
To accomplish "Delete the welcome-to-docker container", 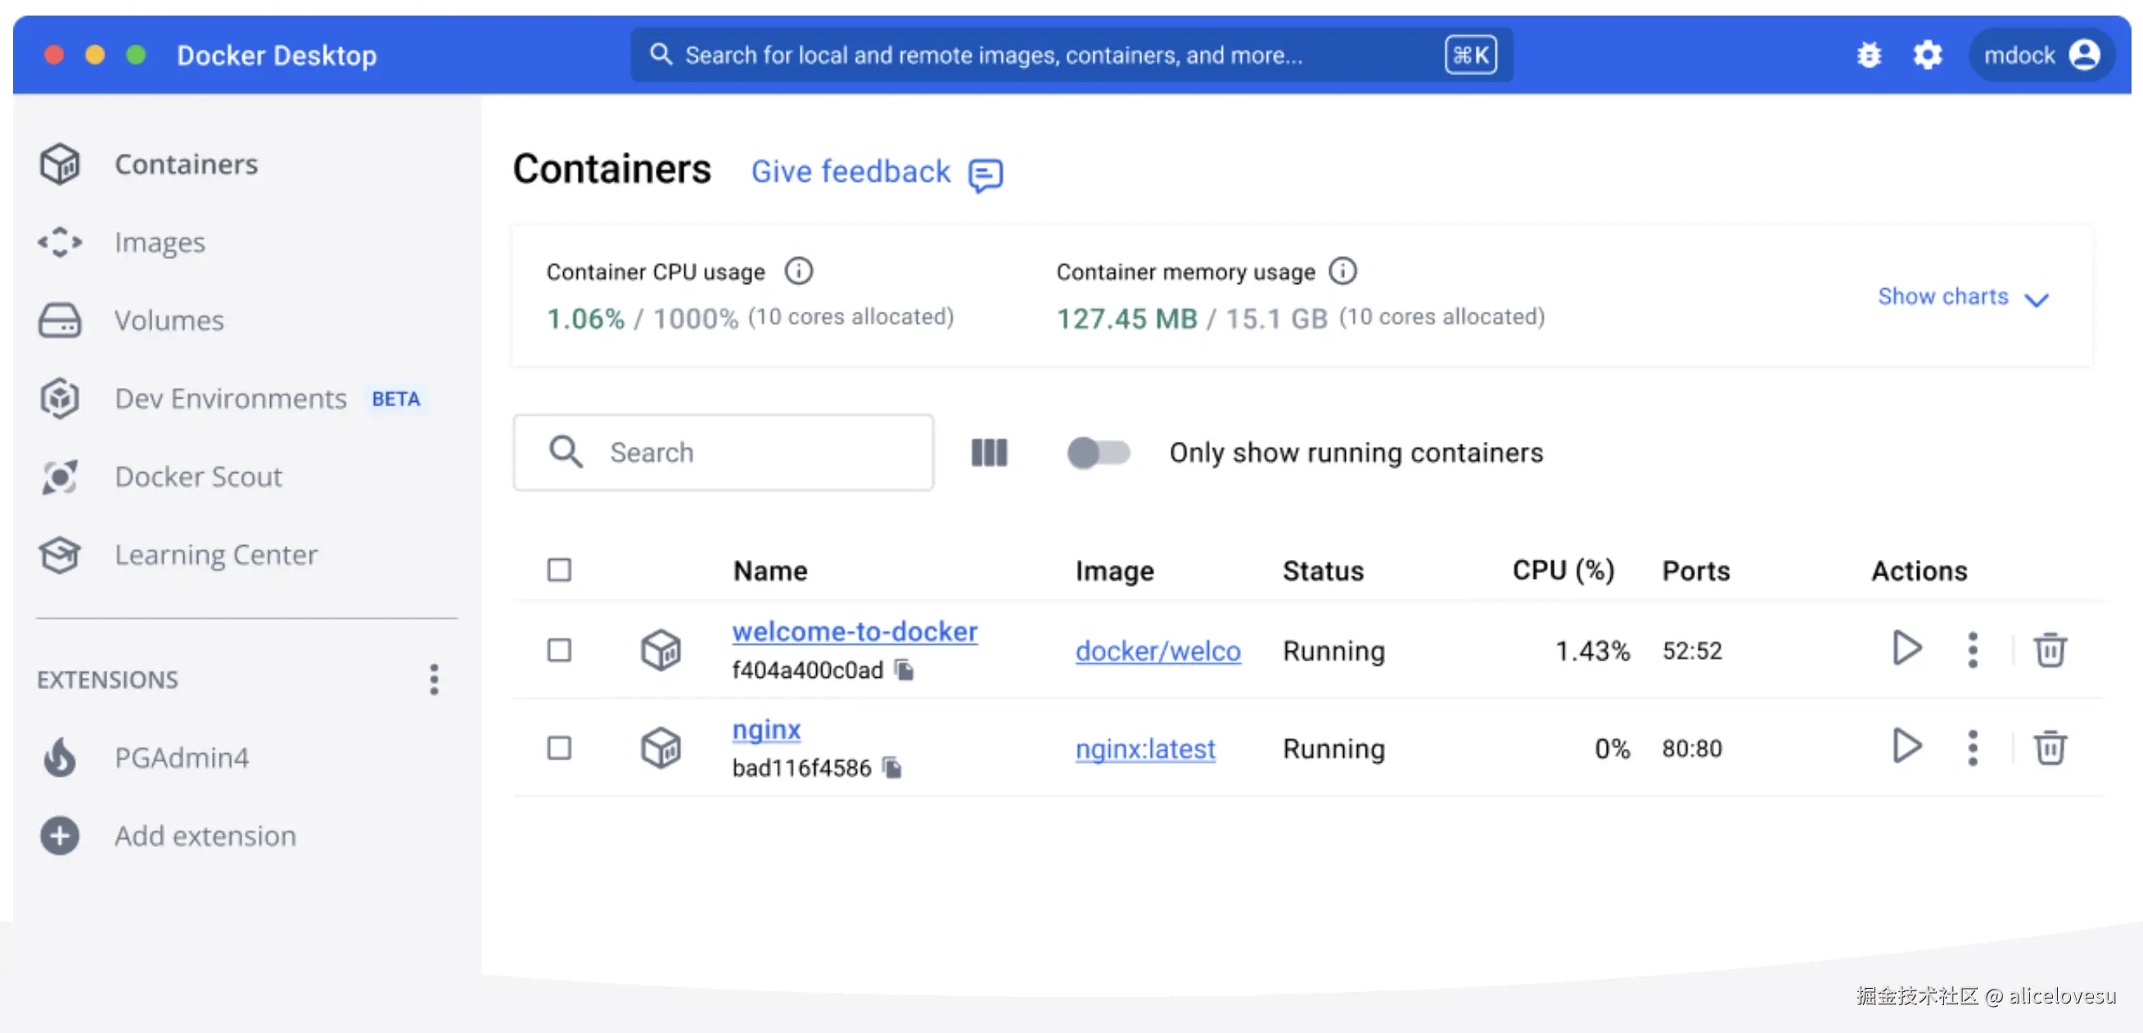I will tap(2049, 650).
